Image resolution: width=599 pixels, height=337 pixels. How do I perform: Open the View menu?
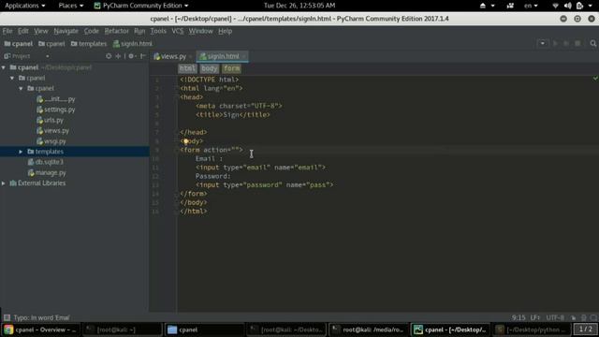click(40, 31)
